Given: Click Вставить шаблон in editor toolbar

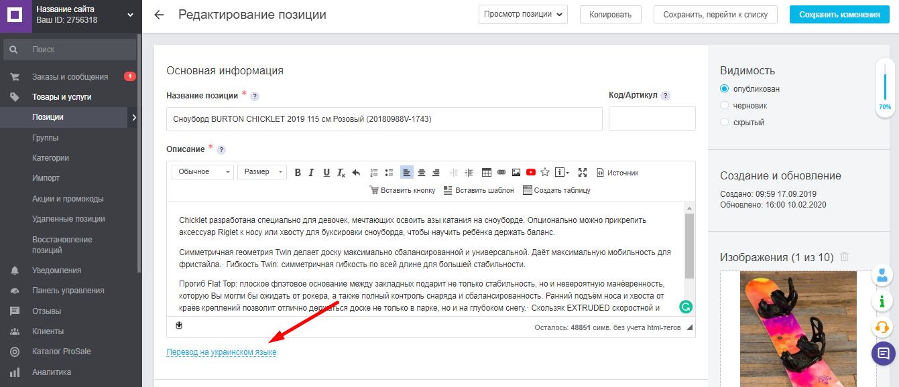Looking at the screenshot, I should pyautogui.click(x=479, y=190).
